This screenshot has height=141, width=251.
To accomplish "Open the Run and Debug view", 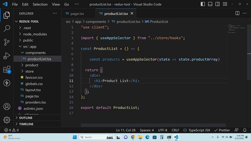I will (x=7, y=56).
